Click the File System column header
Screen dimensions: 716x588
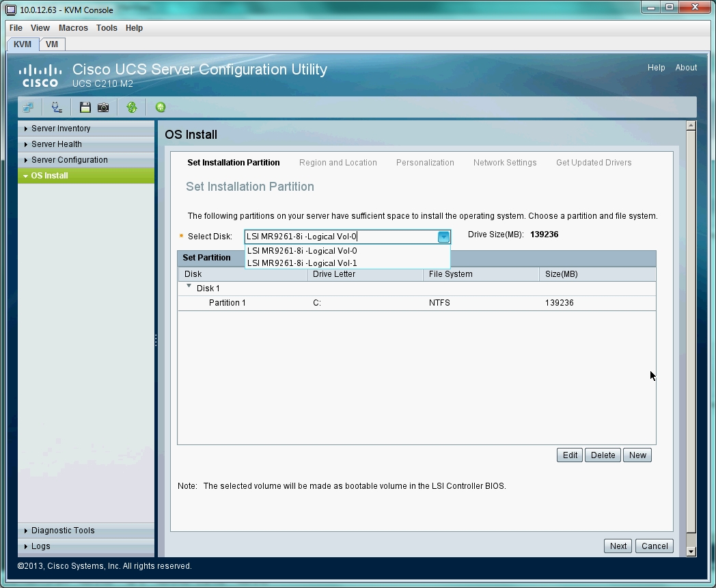tap(481, 274)
